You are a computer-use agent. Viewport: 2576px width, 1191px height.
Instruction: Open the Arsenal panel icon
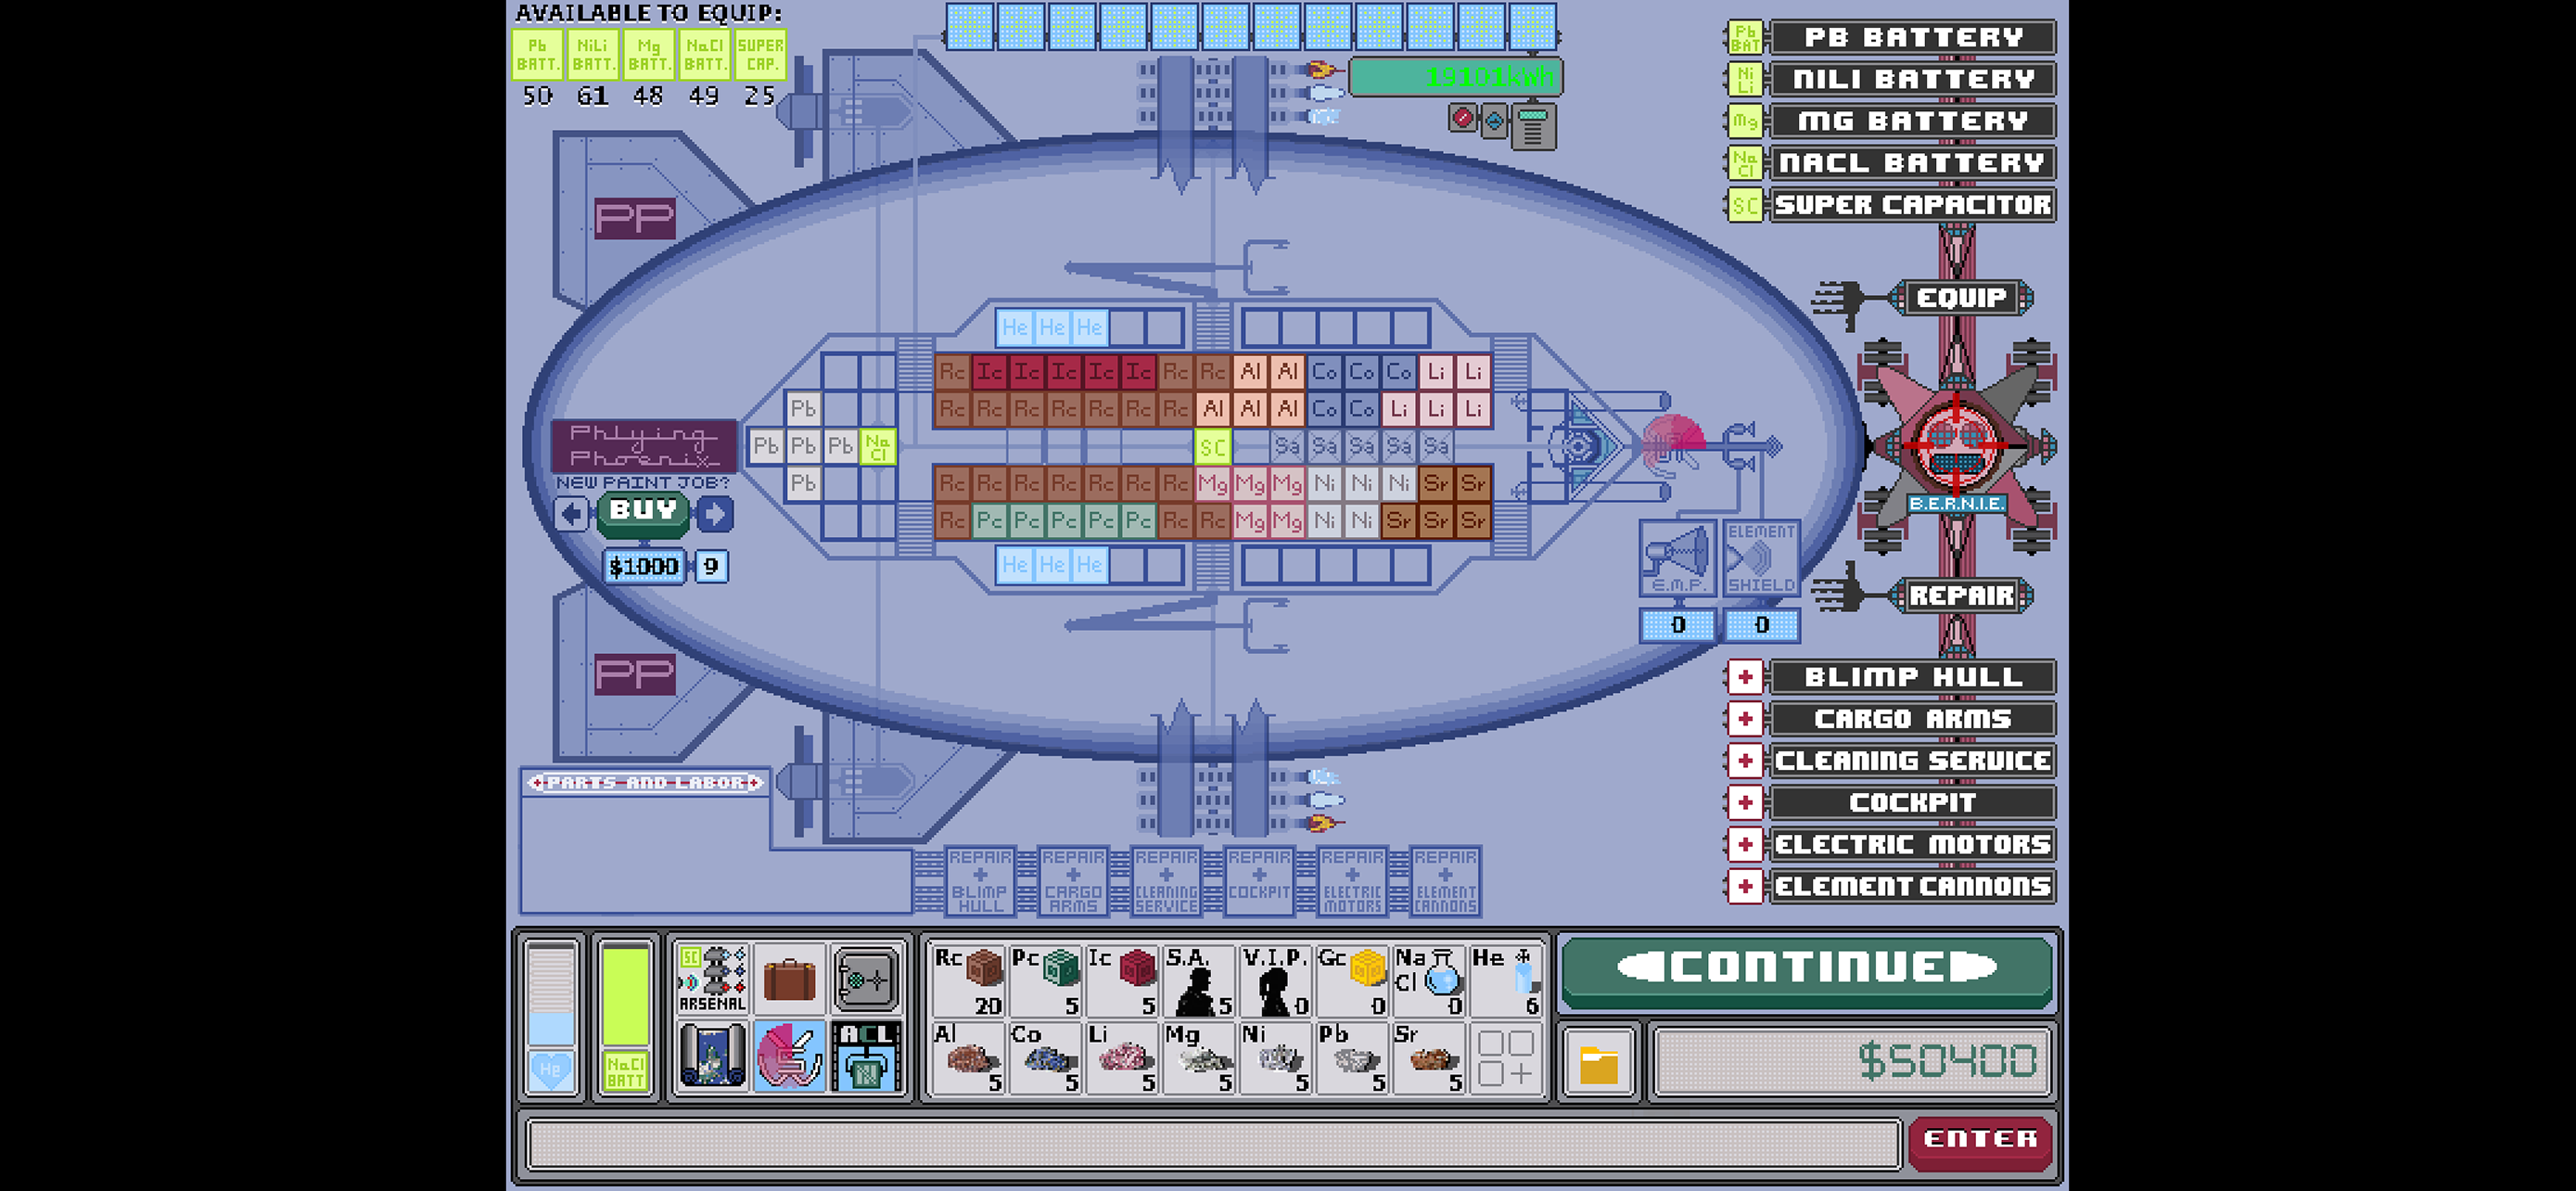click(711, 977)
